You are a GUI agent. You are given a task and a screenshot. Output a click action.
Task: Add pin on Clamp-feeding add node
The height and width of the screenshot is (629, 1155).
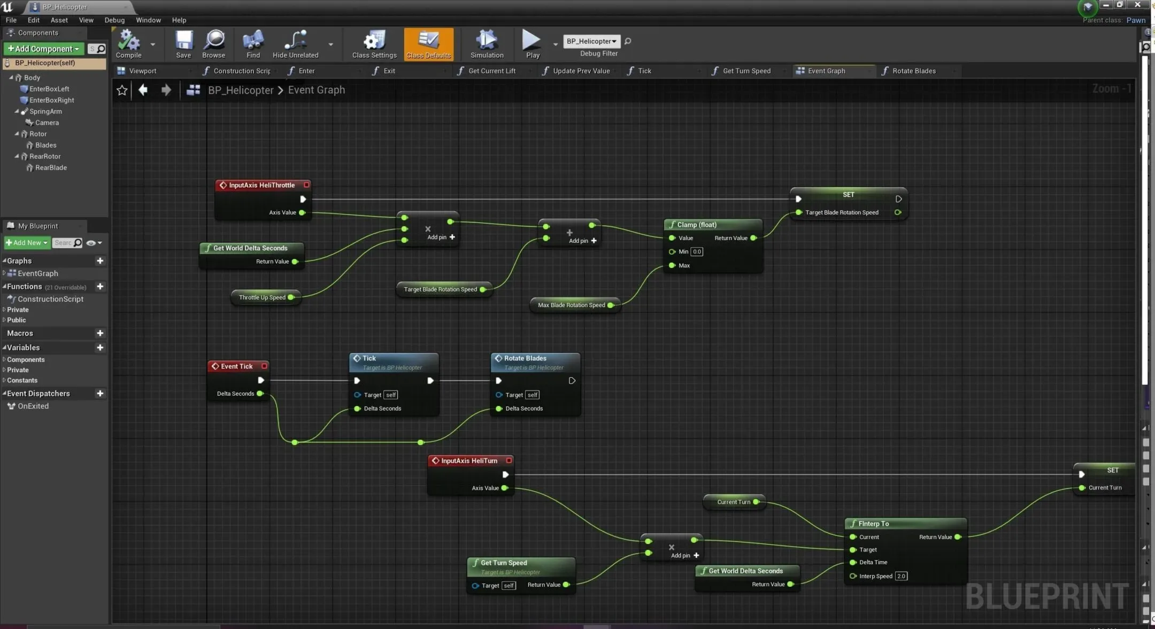click(x=582, y=241)
